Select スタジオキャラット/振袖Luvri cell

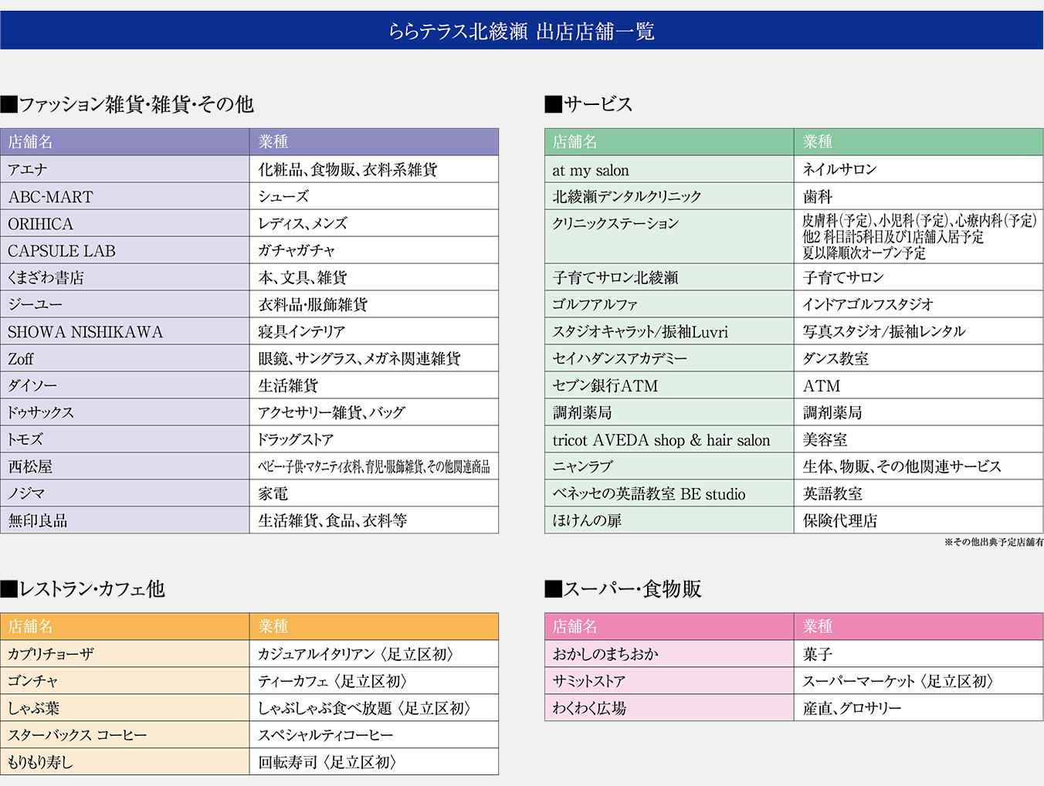click(669, 331)
